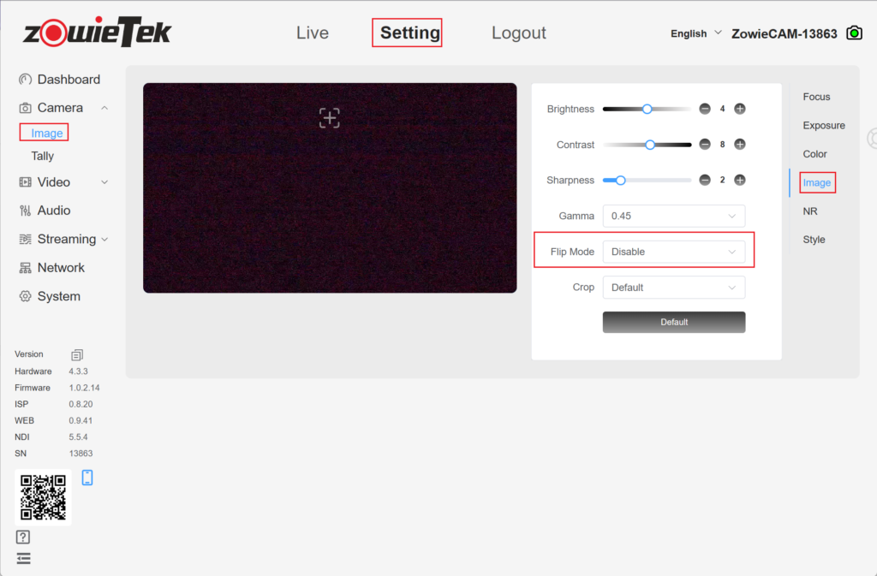Viewport: 877px width, 576px height.
Task: Open the System settings page
Action: coord(59,296)
